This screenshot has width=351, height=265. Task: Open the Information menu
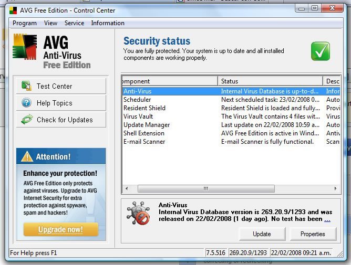[x=108, y=23]
